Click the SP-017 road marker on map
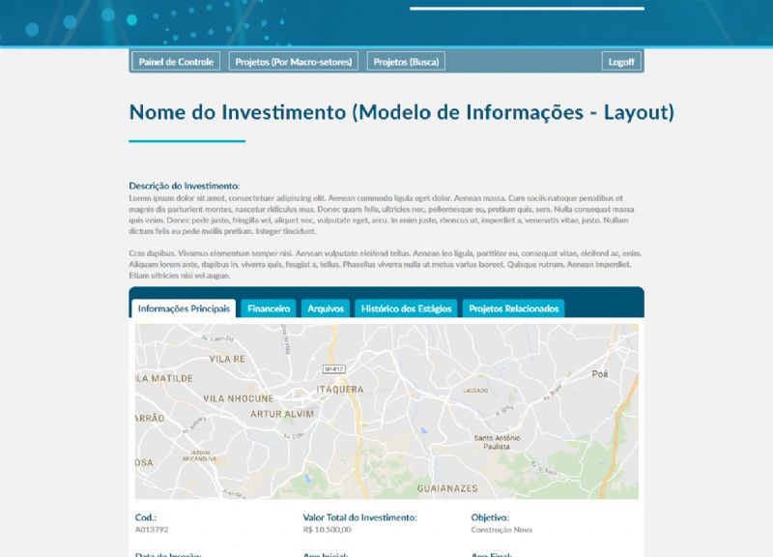This screenshot has width=773, height=557. coord(333,369)
